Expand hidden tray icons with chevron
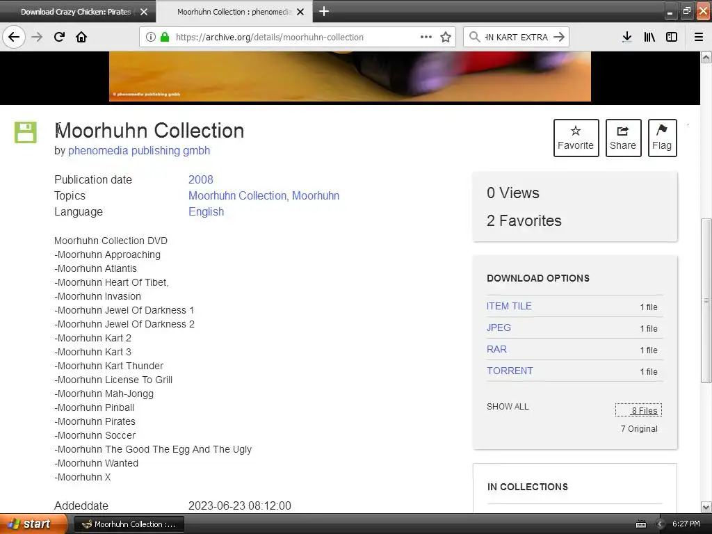This screenshot has height=534, width=712. [661, 524]
